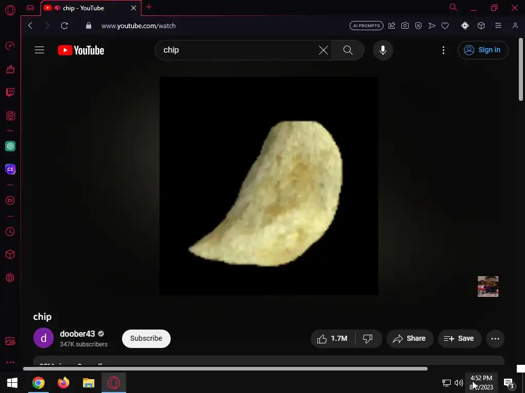Close the chip - YouTube tab
Viewport: 525px width, 393px height.
pos(134,8)
